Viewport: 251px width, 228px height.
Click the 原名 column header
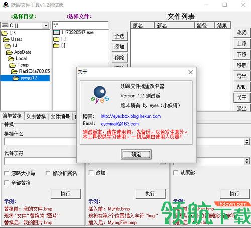pyautogui.click(x=142, y=25)
